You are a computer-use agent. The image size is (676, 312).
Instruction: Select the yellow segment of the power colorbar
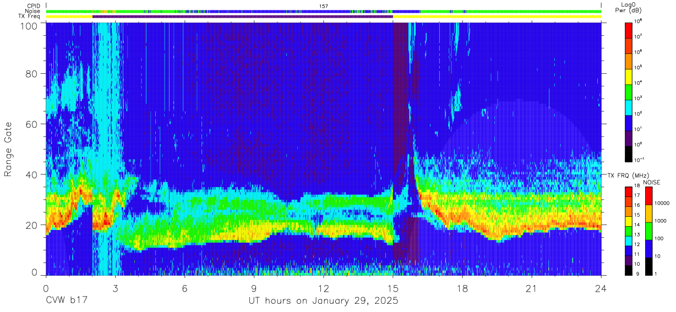(629, 76)
